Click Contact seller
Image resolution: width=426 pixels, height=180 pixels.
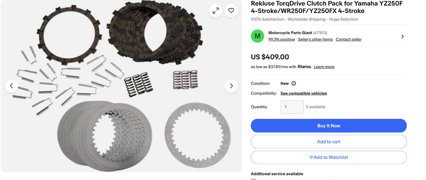[349, 39]
